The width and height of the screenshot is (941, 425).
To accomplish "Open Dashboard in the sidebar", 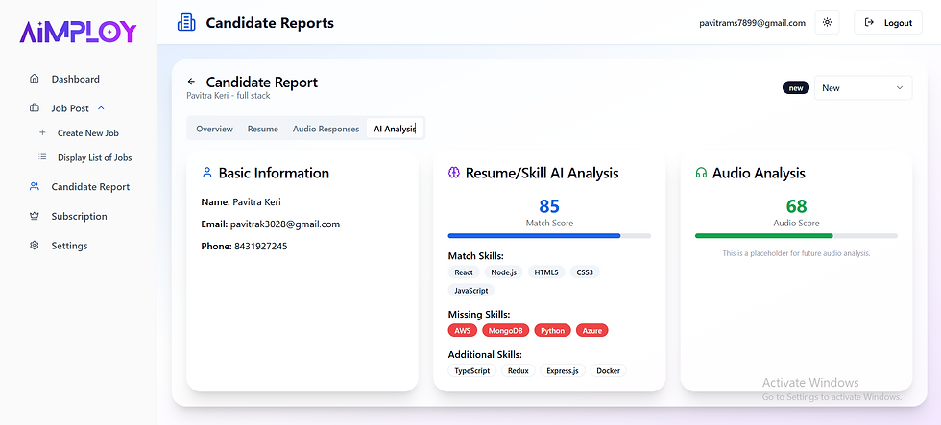I will tap(75, 79).
